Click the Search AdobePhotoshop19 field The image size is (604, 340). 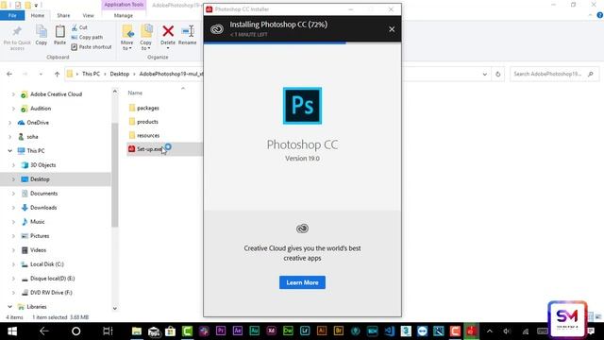(x=554, y=74)
